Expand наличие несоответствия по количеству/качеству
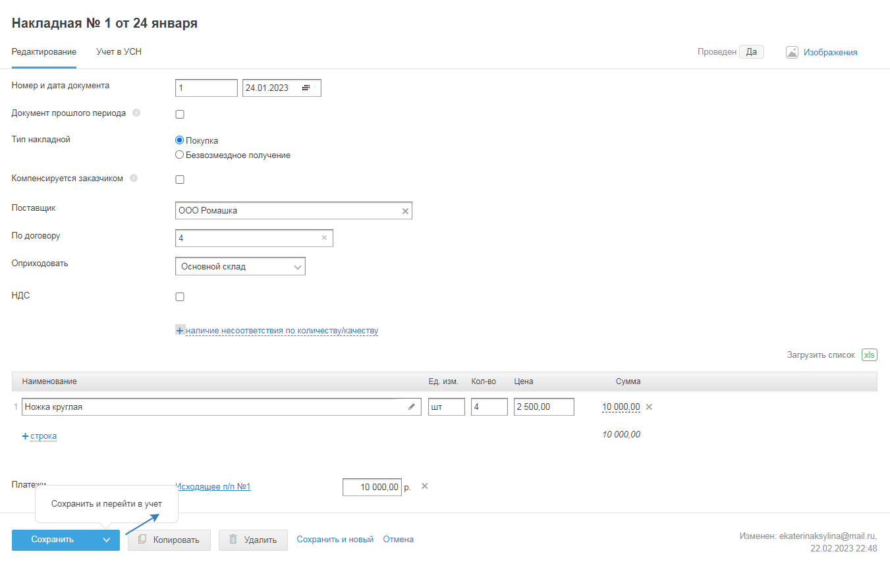 [x=282, y=331]
